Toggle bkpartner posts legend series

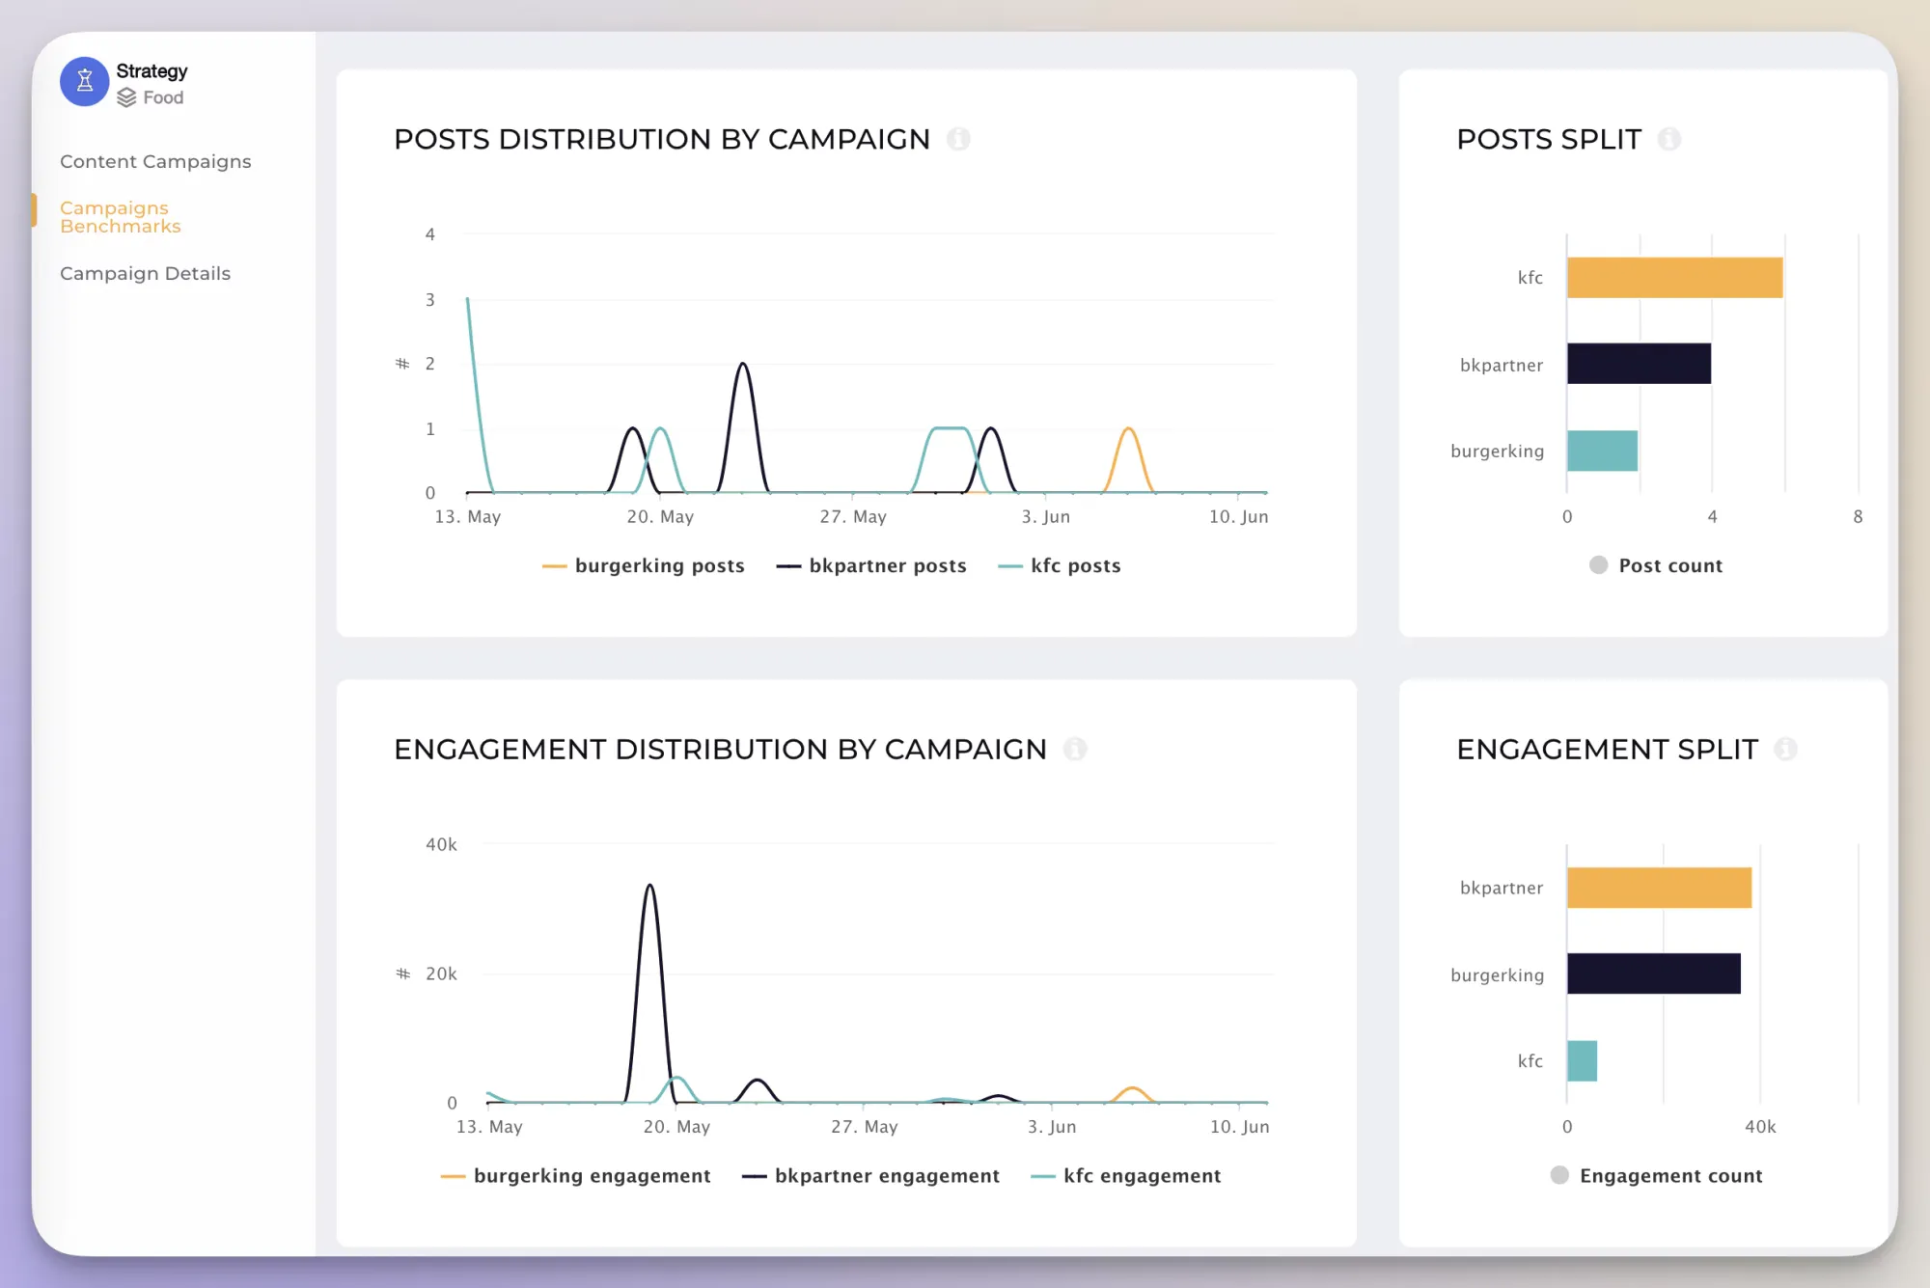tap(871, 565)
